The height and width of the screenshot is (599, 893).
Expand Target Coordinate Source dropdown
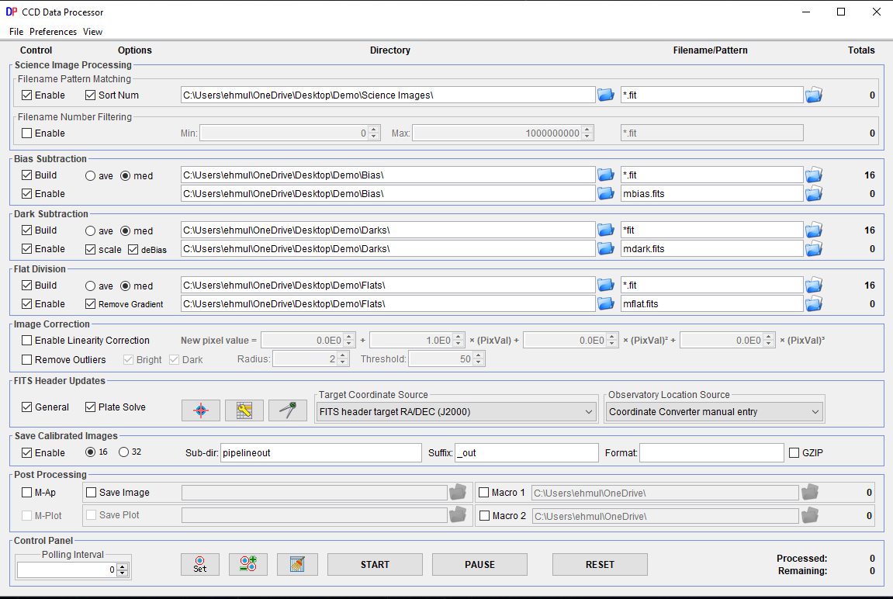(456, 412)
